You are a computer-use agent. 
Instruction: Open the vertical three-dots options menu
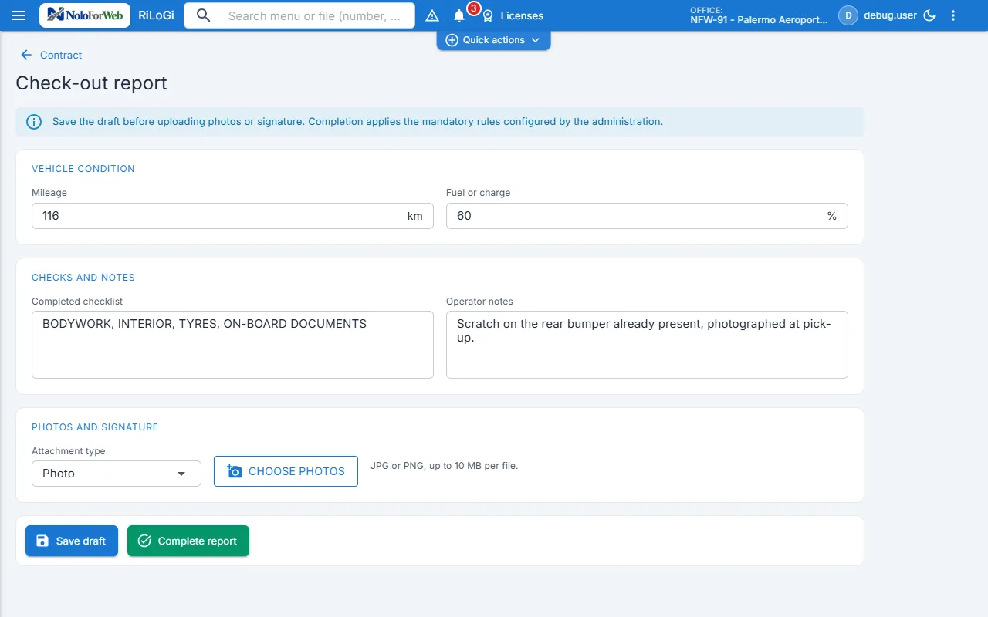click(x=953, y=15)
